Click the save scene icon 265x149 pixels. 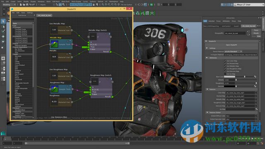[x=27, y=5]
